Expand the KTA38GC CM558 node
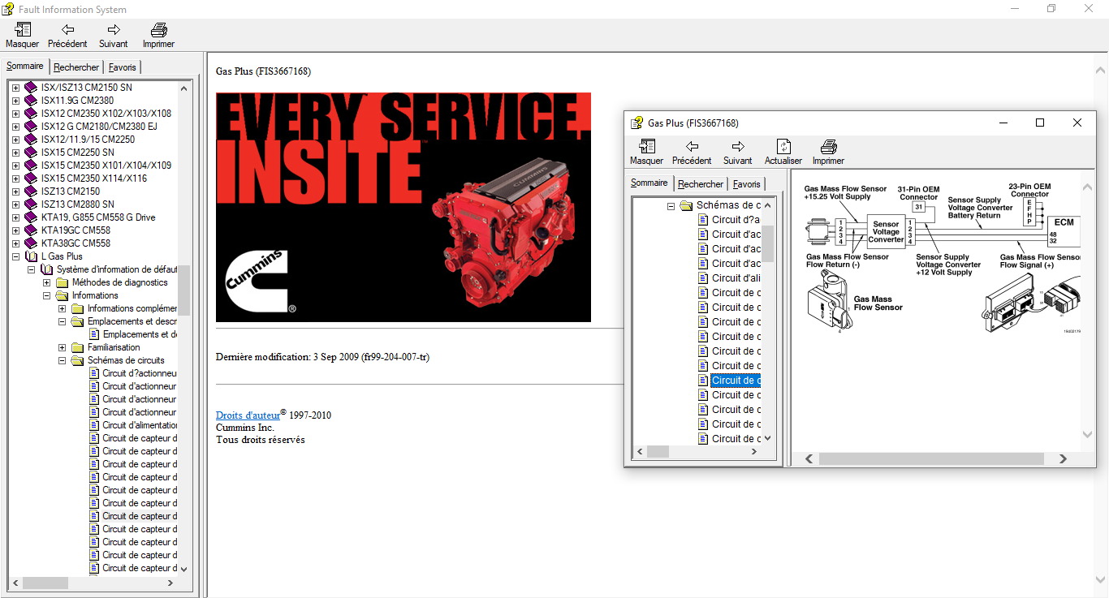 pyautogui.click(x=15, y=243)
